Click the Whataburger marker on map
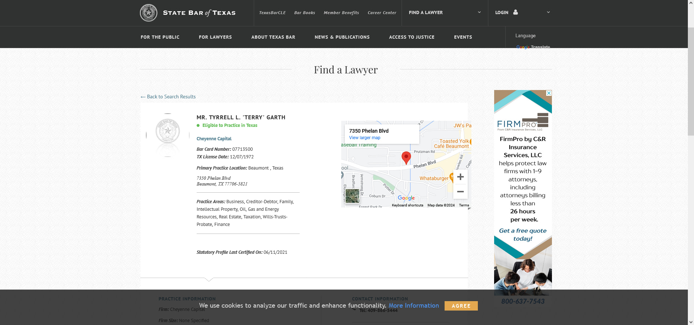This screenshot has height=325, width=694. (x=452, y=177)
